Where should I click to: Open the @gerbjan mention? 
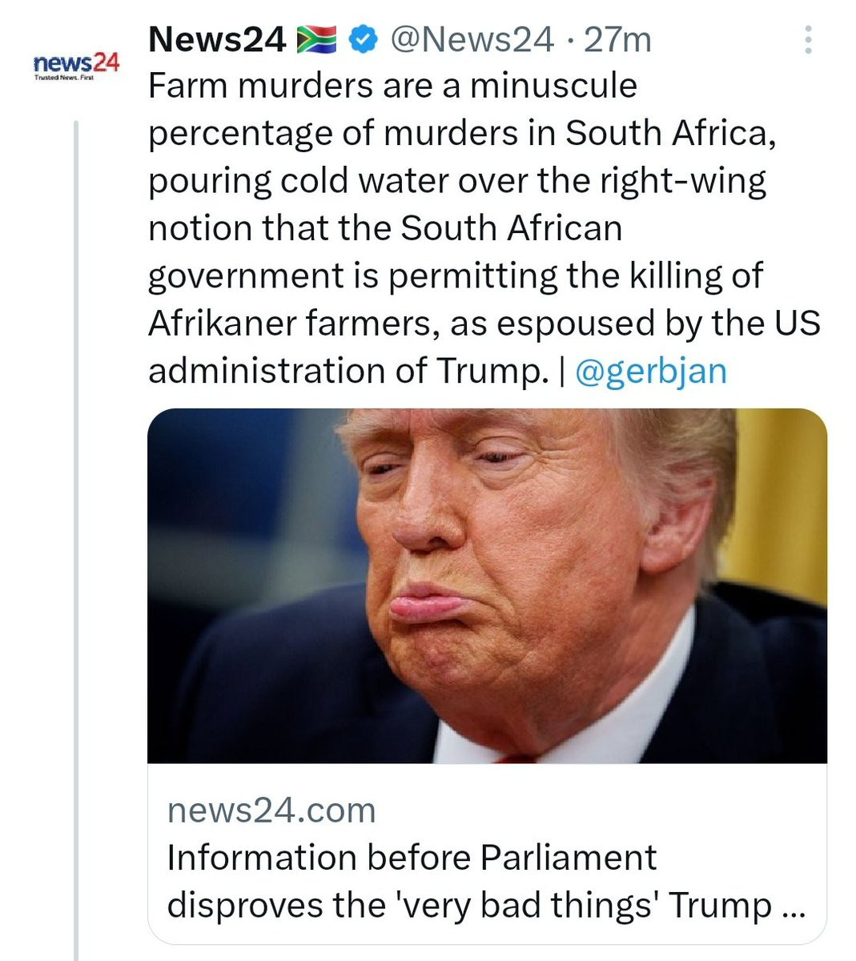(650, 371)
